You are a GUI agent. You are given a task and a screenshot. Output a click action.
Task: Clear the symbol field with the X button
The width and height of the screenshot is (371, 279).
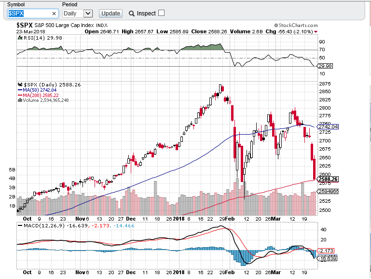click(54, 14)
